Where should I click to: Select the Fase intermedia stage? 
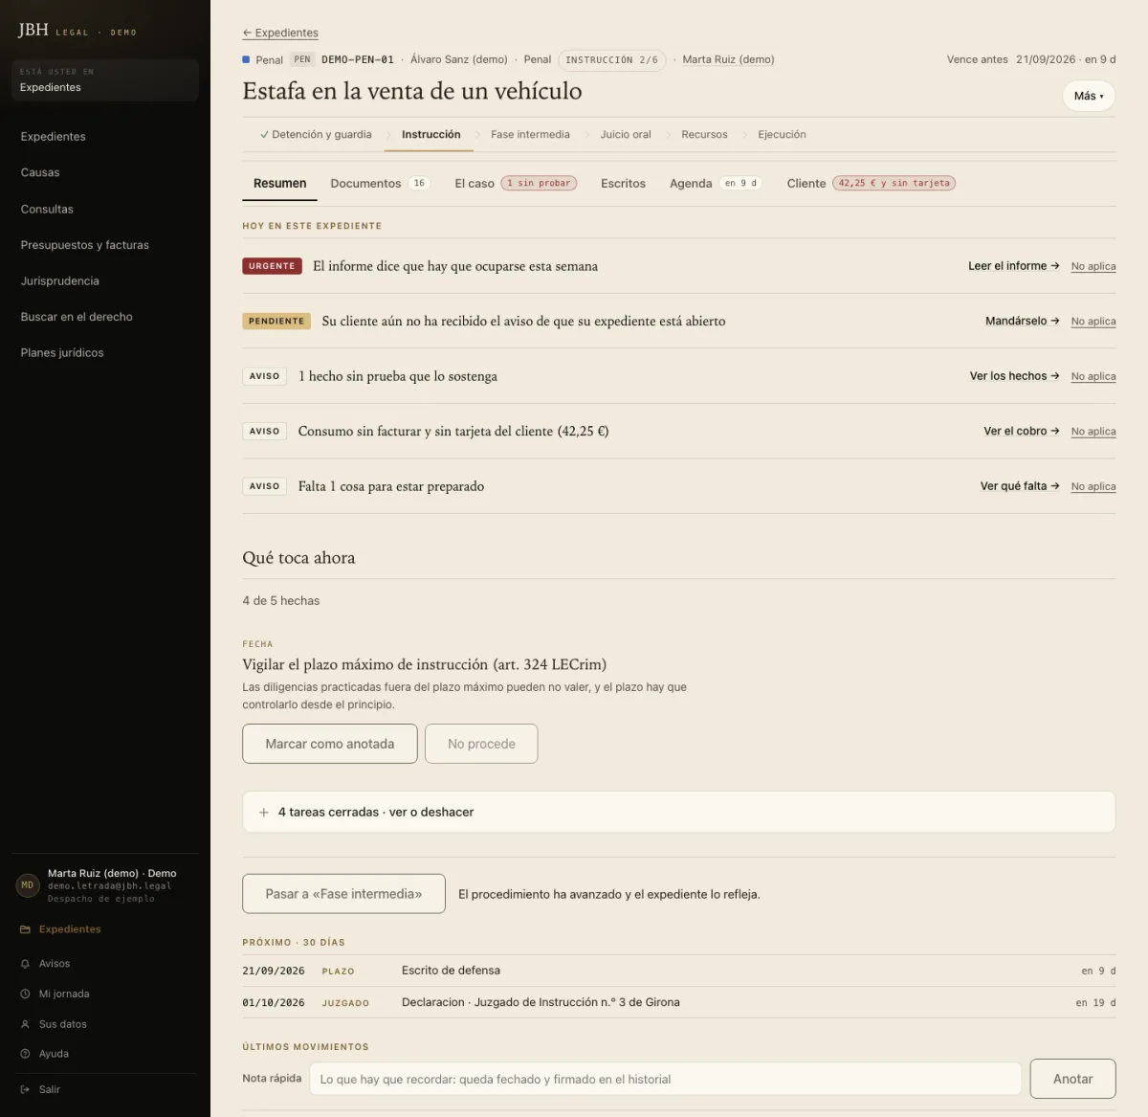530,135
